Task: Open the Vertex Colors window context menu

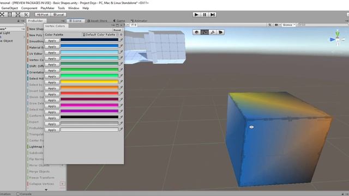Action: point(113,25)
